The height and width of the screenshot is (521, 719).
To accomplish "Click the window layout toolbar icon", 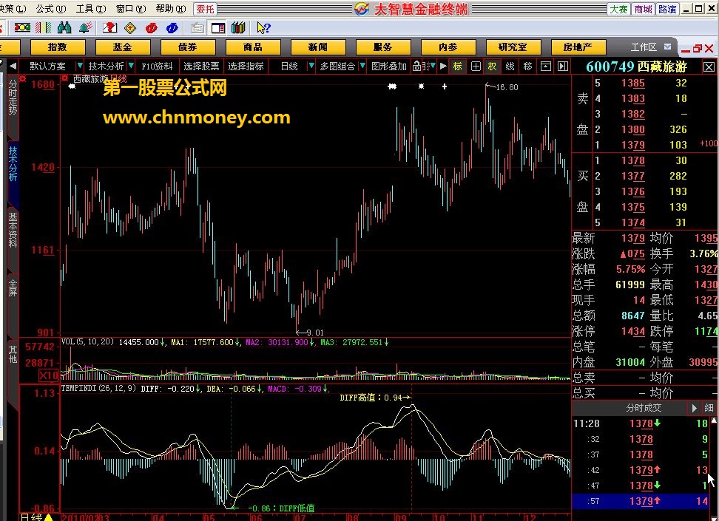I will click(217, 28).
